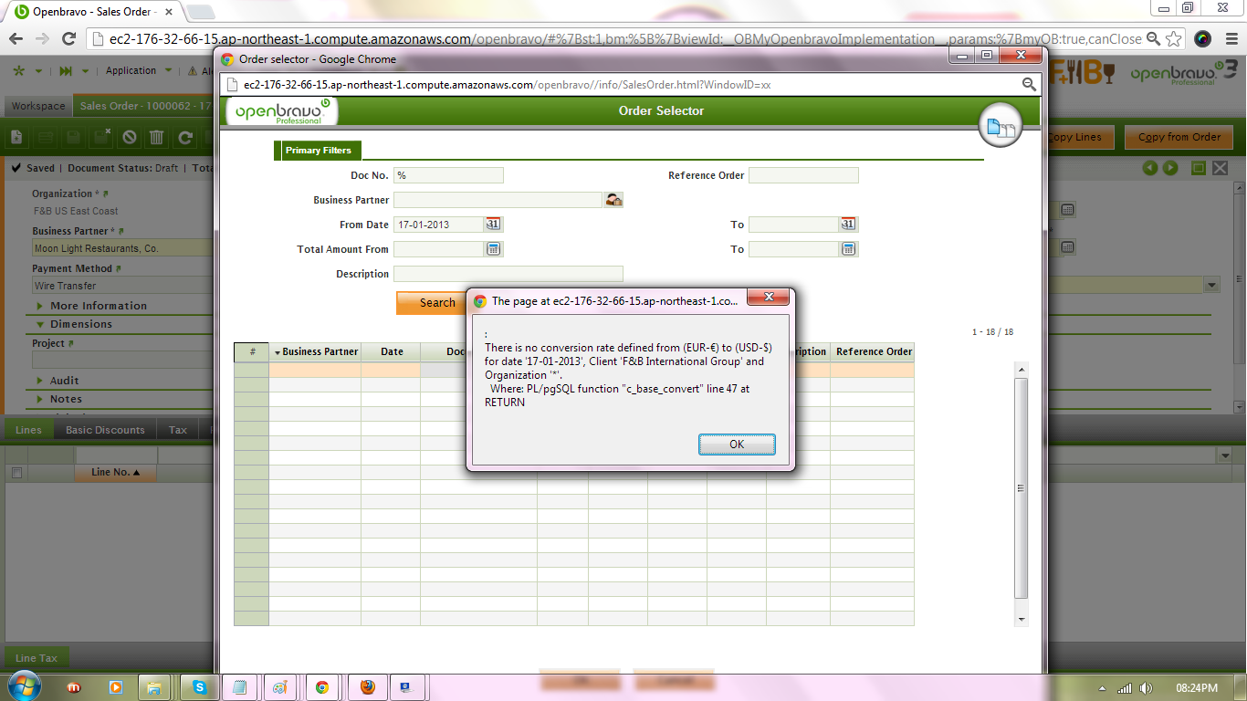The width and height of the screenshot is (1247, 701).
Task: Click the new document toolbar icon
Action: pyautogui.click(x=16, y=137)
